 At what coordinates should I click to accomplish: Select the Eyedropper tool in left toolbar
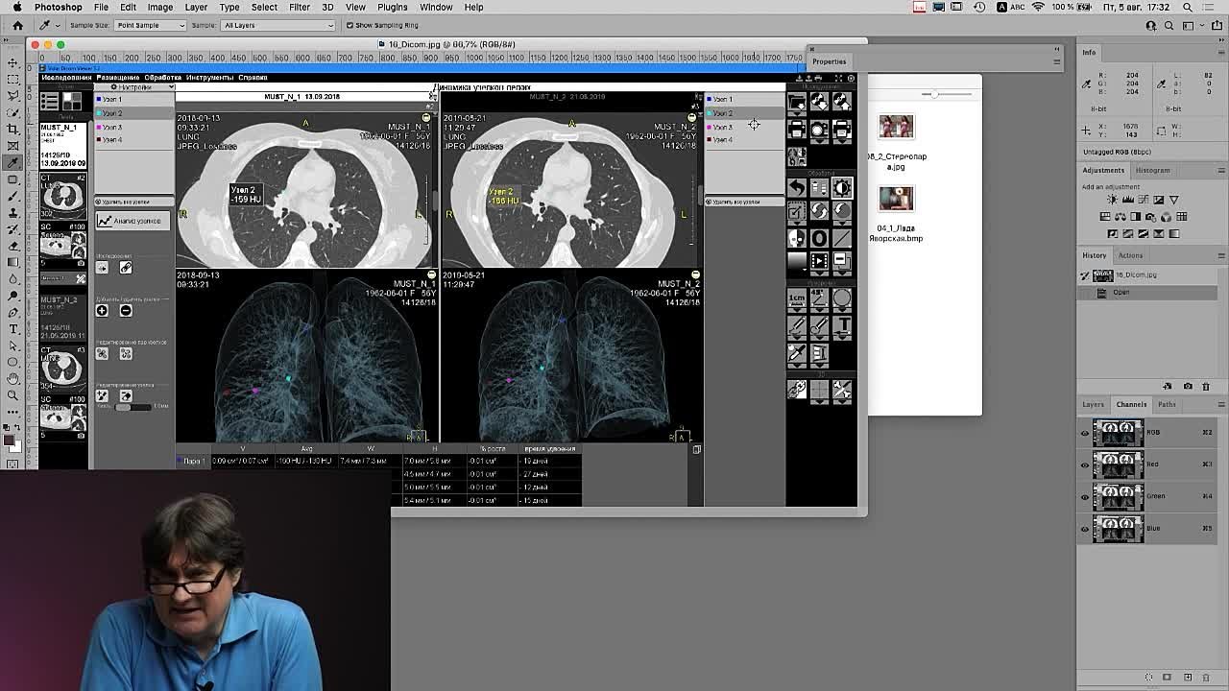click(x=13, y=162)
